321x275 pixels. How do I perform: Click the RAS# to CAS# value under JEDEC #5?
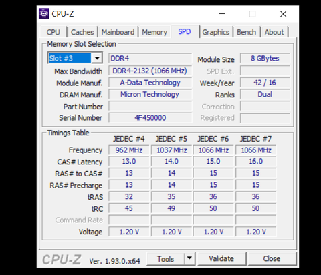click(x=171, y=173)
